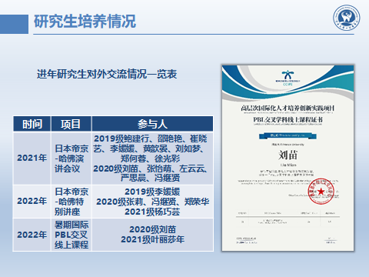Click the slide title 研究生培养情况
The height and width of the screenshot is (277, 369).
point(85,22)
